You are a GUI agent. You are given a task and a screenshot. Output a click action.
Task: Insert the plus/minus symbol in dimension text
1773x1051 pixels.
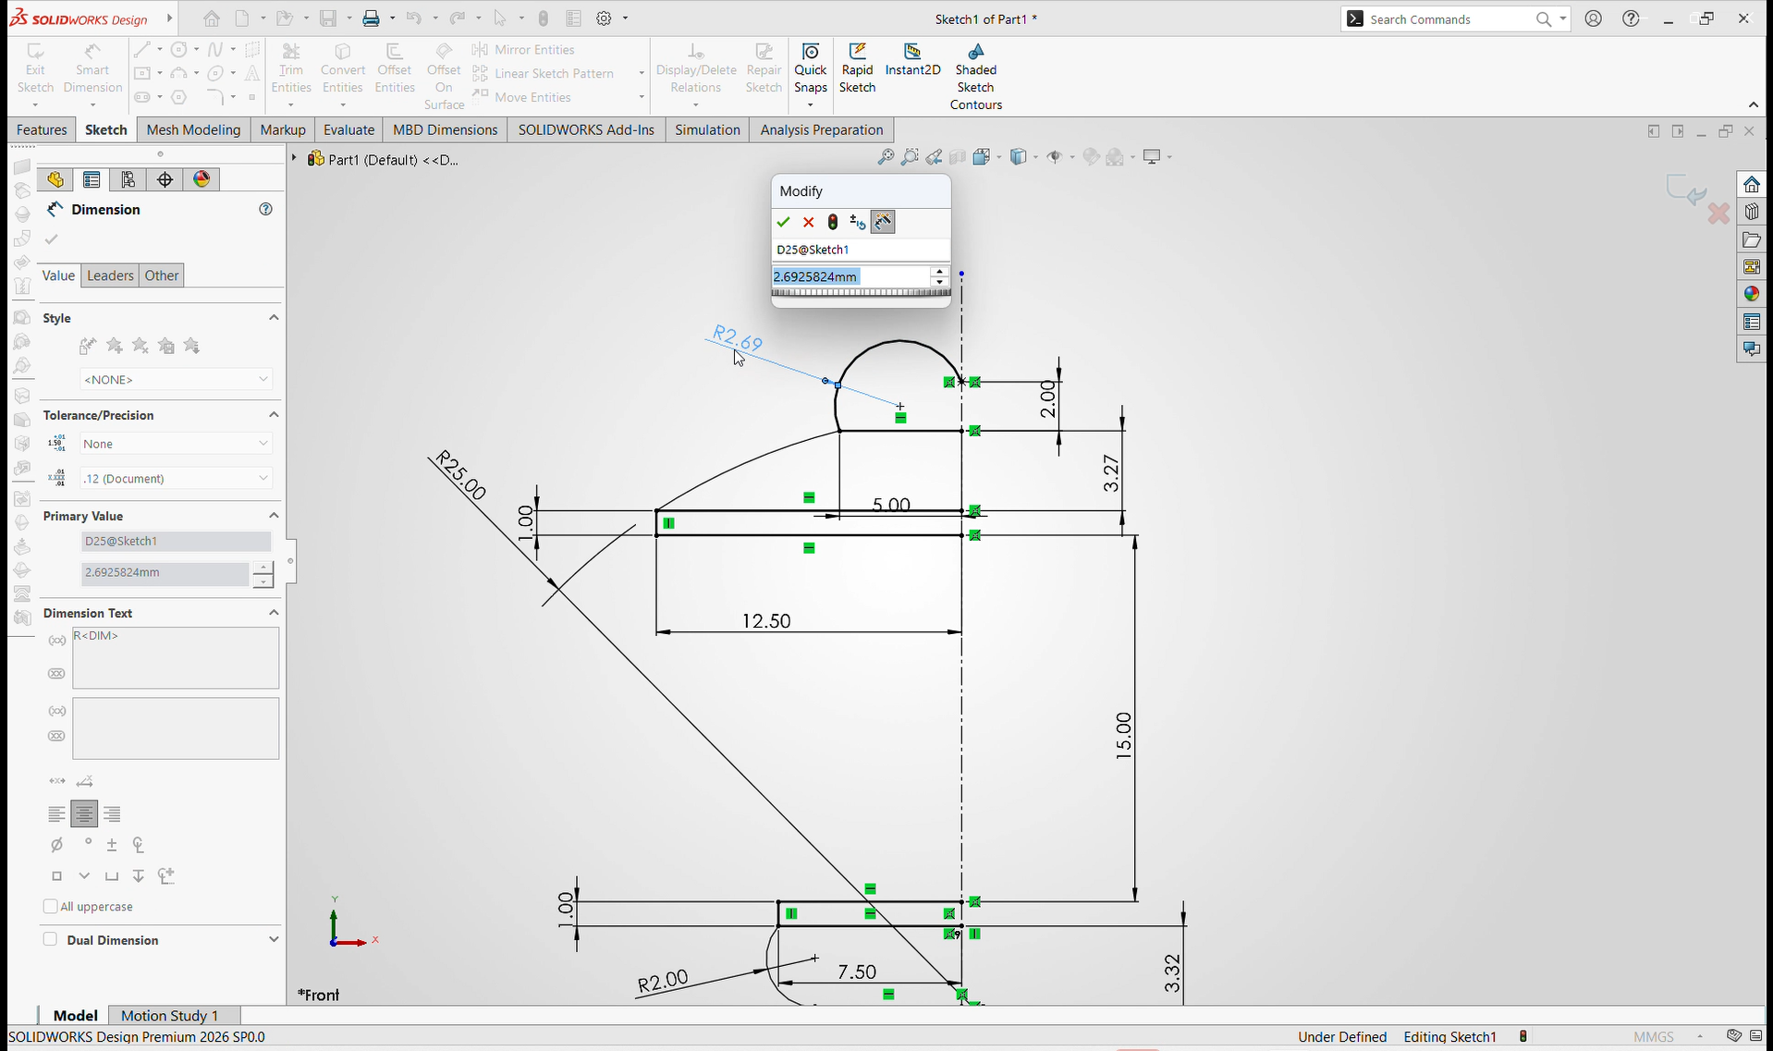coord(112,845)
